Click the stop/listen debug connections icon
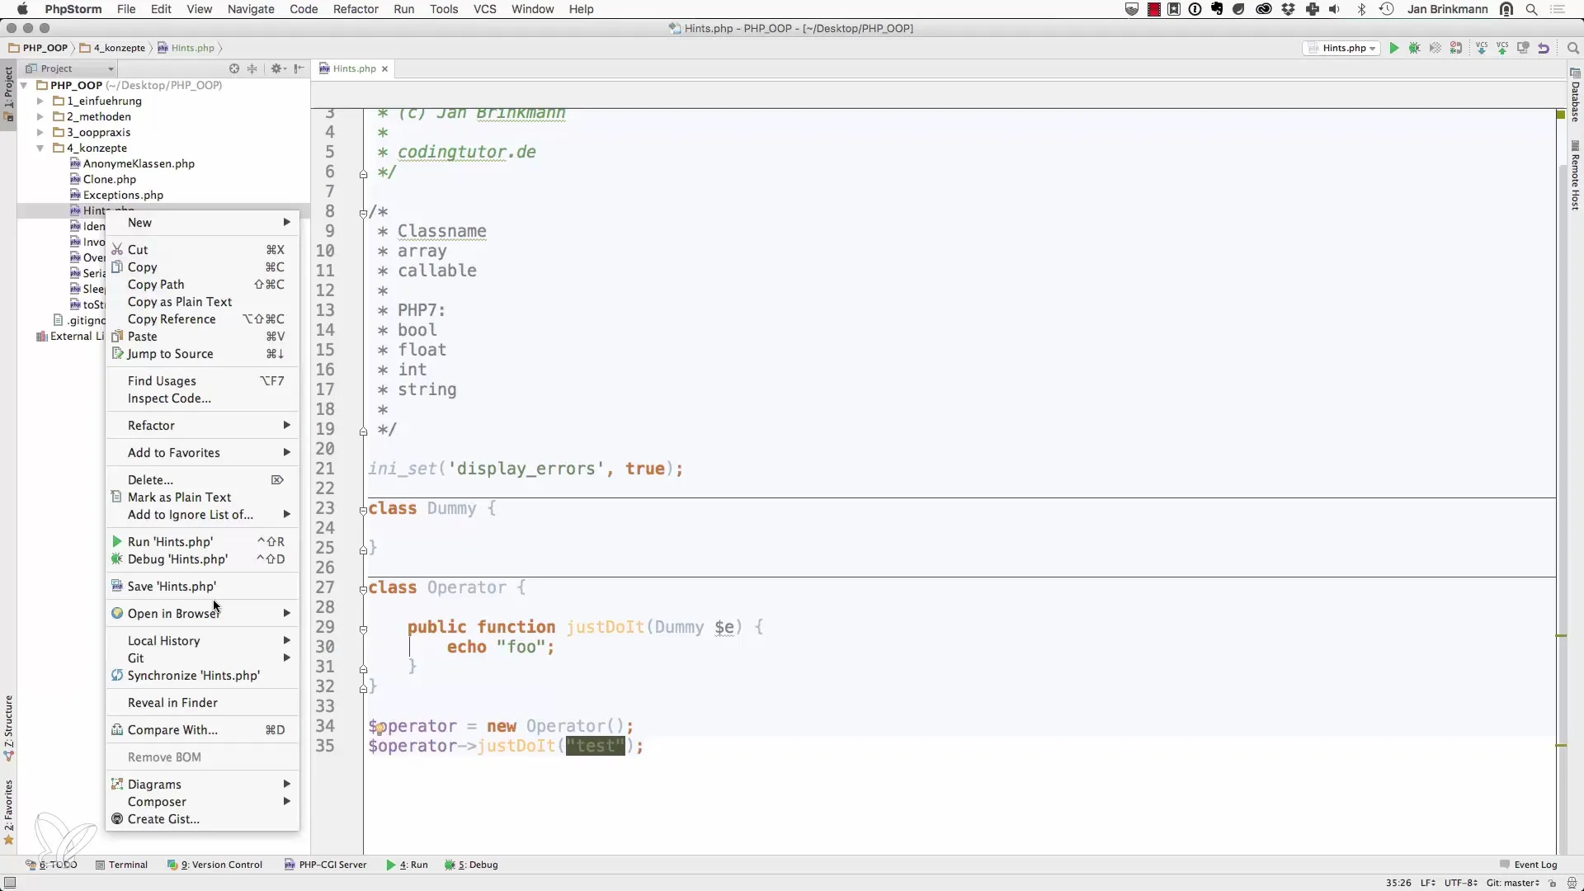 1456,49
